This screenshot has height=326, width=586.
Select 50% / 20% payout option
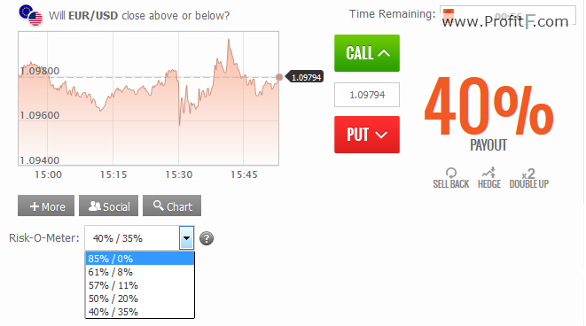(140, 299)
